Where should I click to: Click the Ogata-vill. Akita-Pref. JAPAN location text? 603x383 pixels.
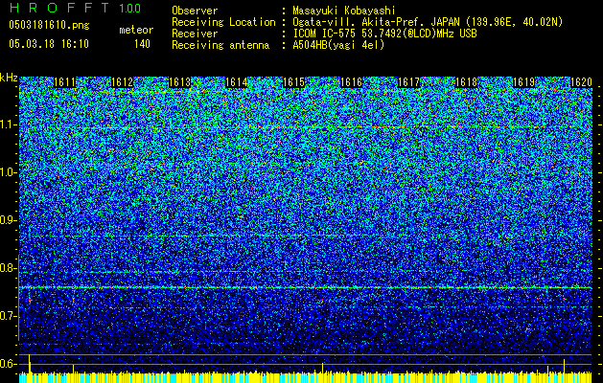428,22
